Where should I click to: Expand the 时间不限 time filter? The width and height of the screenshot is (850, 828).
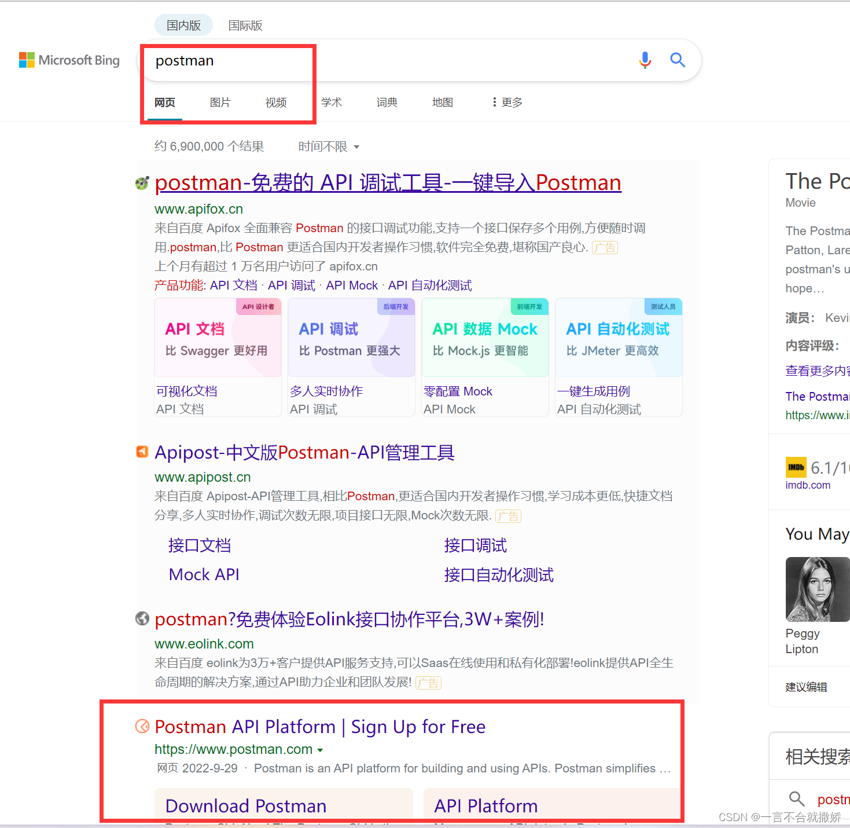(329, 146)
